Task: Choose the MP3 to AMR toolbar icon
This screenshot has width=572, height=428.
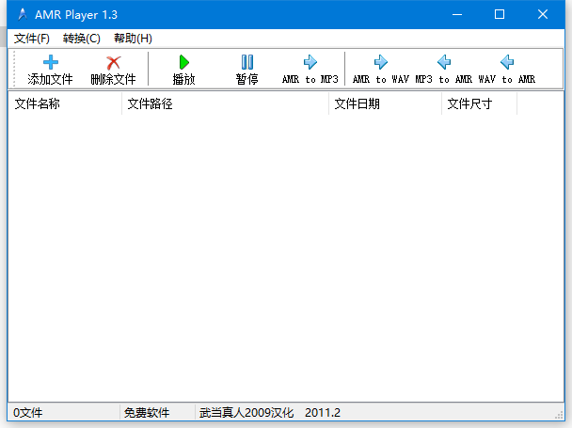Action: (x=443, y=63)
